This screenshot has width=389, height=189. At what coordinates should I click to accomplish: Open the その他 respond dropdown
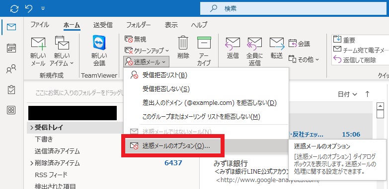point(304,59)
